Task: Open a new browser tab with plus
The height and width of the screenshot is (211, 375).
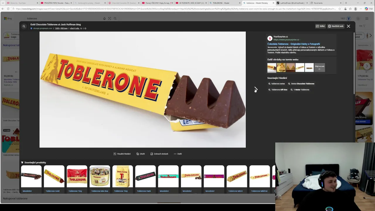Action: pos(346,3)
